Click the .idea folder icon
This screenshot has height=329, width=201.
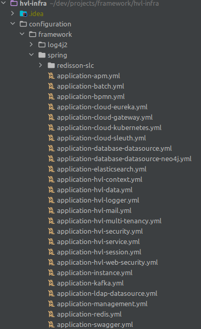(23, 14)
